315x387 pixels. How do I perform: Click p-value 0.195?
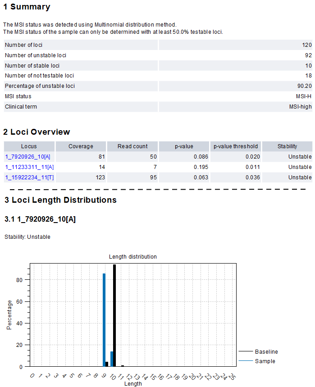click(x=201, y=167)
